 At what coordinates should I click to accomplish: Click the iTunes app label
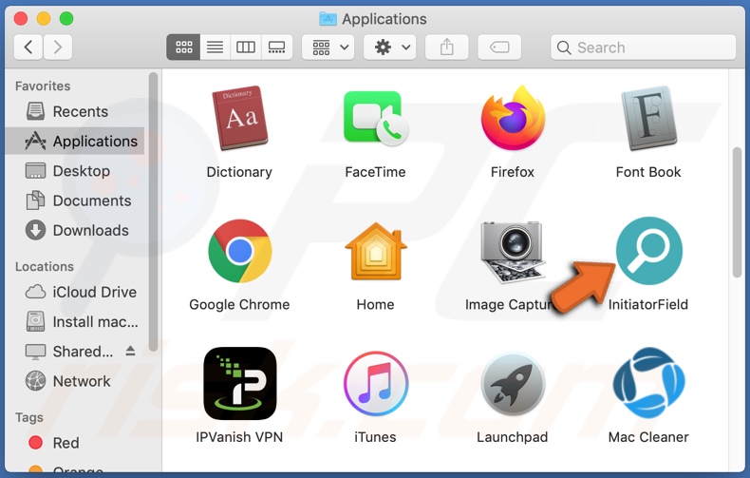pyautogui.click(x=376, y=437)
